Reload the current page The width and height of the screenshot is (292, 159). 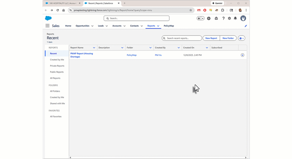(57, 10)
